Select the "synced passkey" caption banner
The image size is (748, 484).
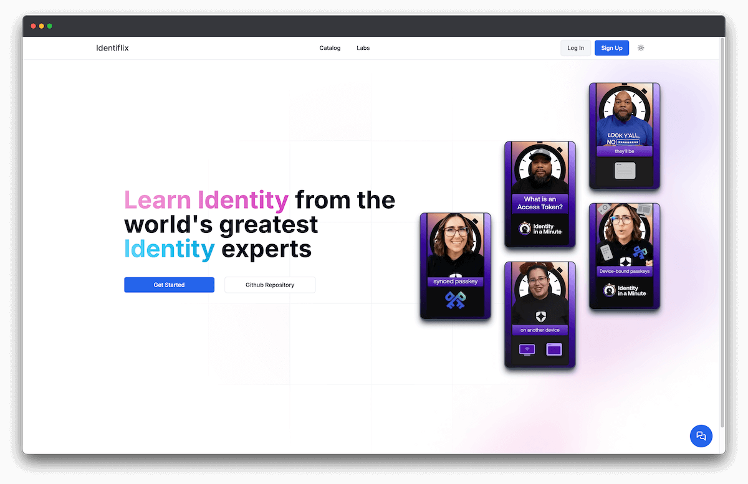pos(455,282)
